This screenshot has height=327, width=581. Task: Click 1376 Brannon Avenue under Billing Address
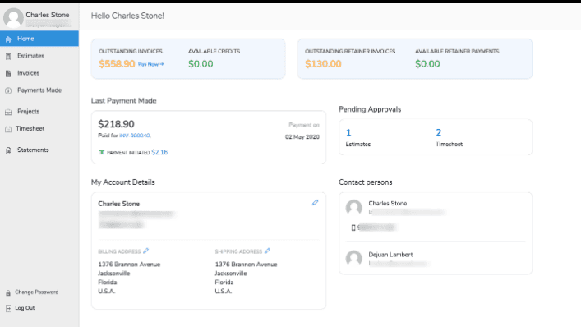129,265
